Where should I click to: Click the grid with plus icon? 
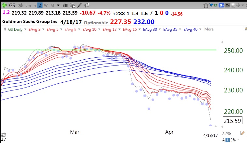click(x=72, y=6)
